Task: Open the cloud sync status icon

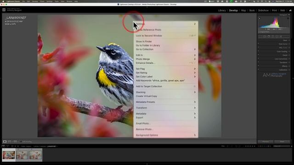Action: click(x=290, y=10)
